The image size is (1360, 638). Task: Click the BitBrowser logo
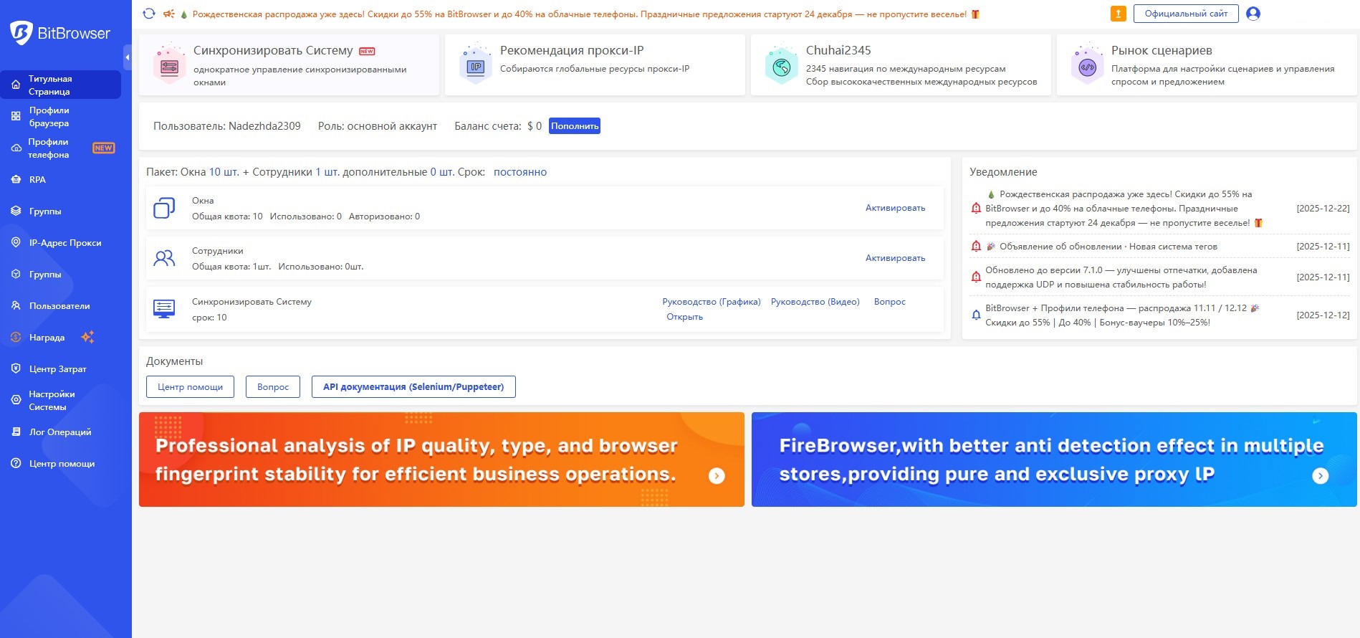tap(60, 33)
